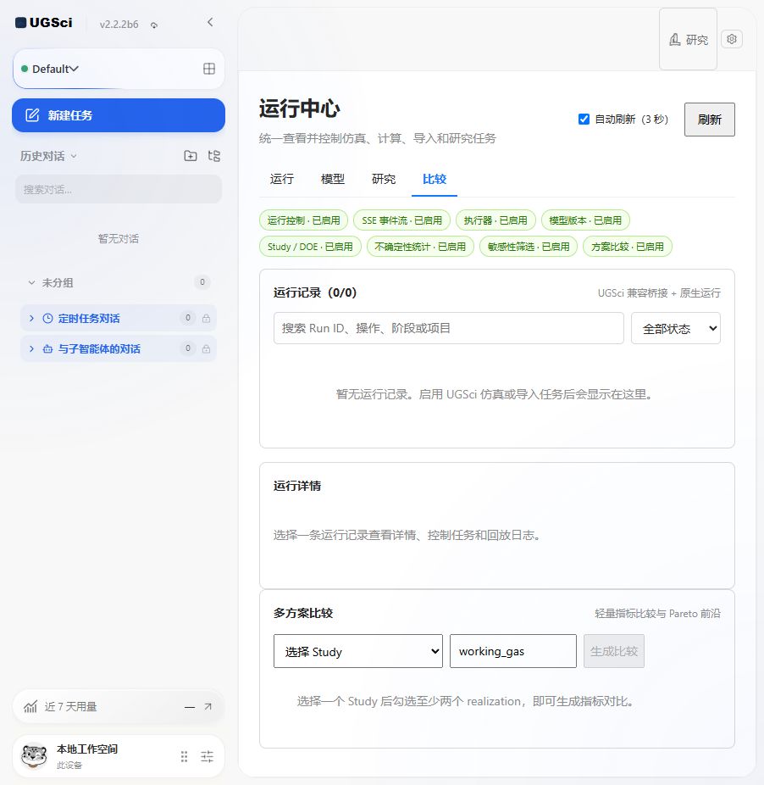Click the working_gas input field
The height and width of the screenshot is (785, 764).
pyautogui.click(x=513, y=651)
